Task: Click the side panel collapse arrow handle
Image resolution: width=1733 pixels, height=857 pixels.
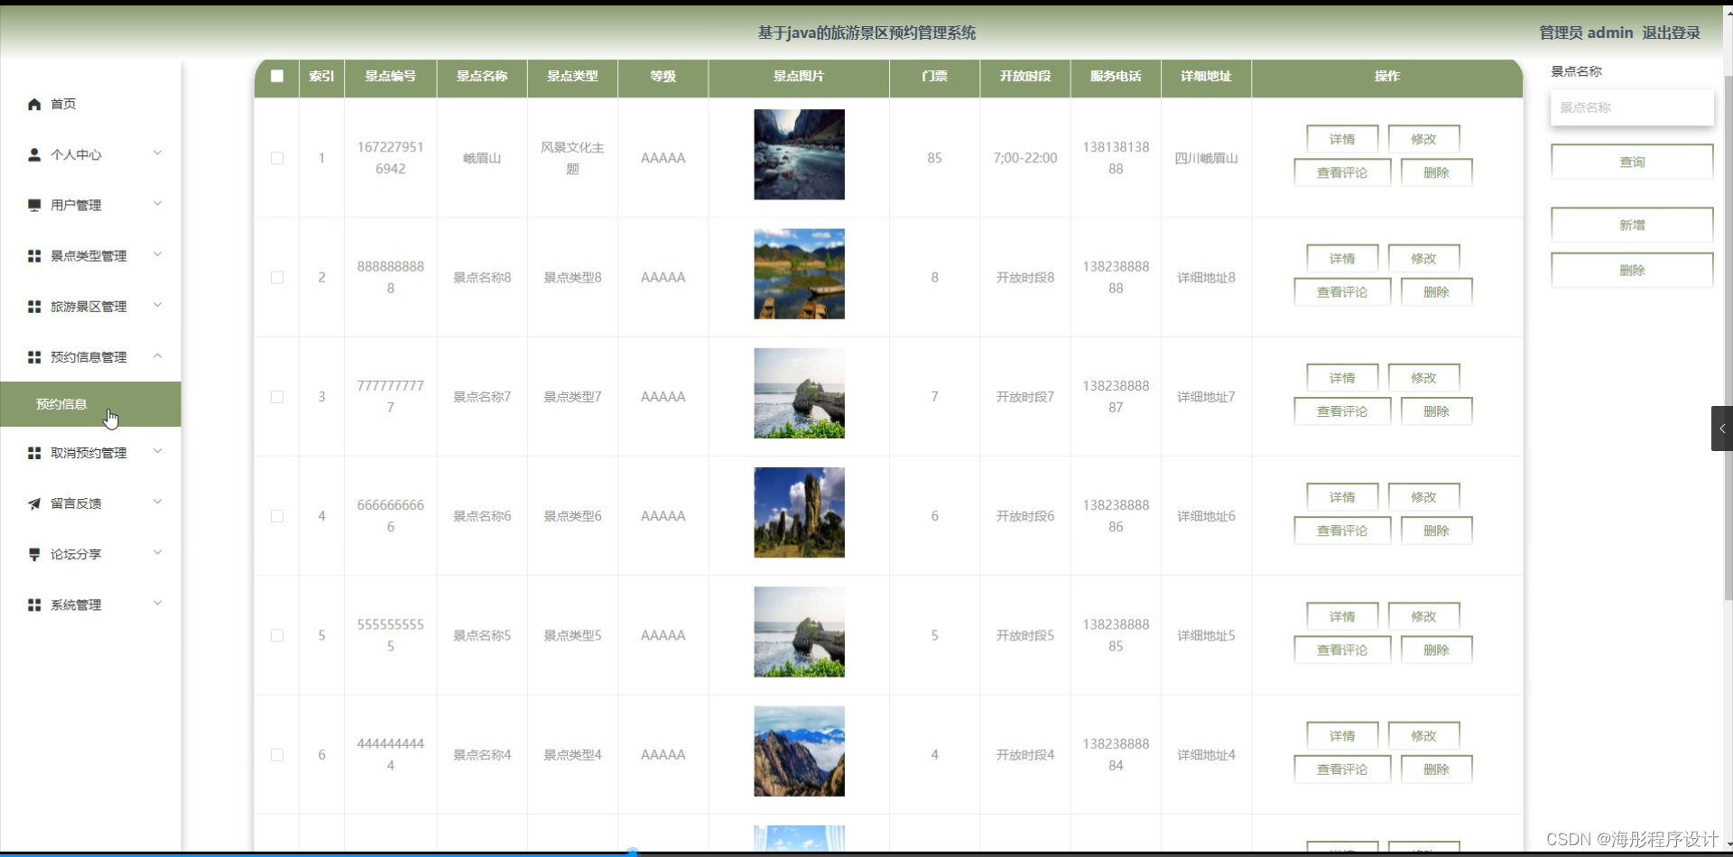Action: pos(1722,428)
